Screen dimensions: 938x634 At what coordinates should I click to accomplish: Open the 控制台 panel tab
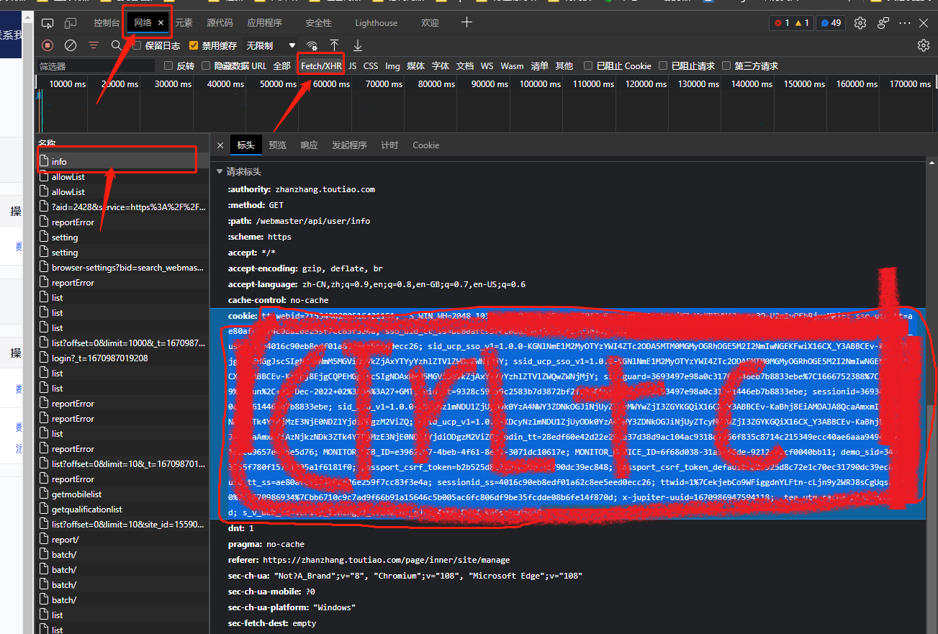point(107,23)
